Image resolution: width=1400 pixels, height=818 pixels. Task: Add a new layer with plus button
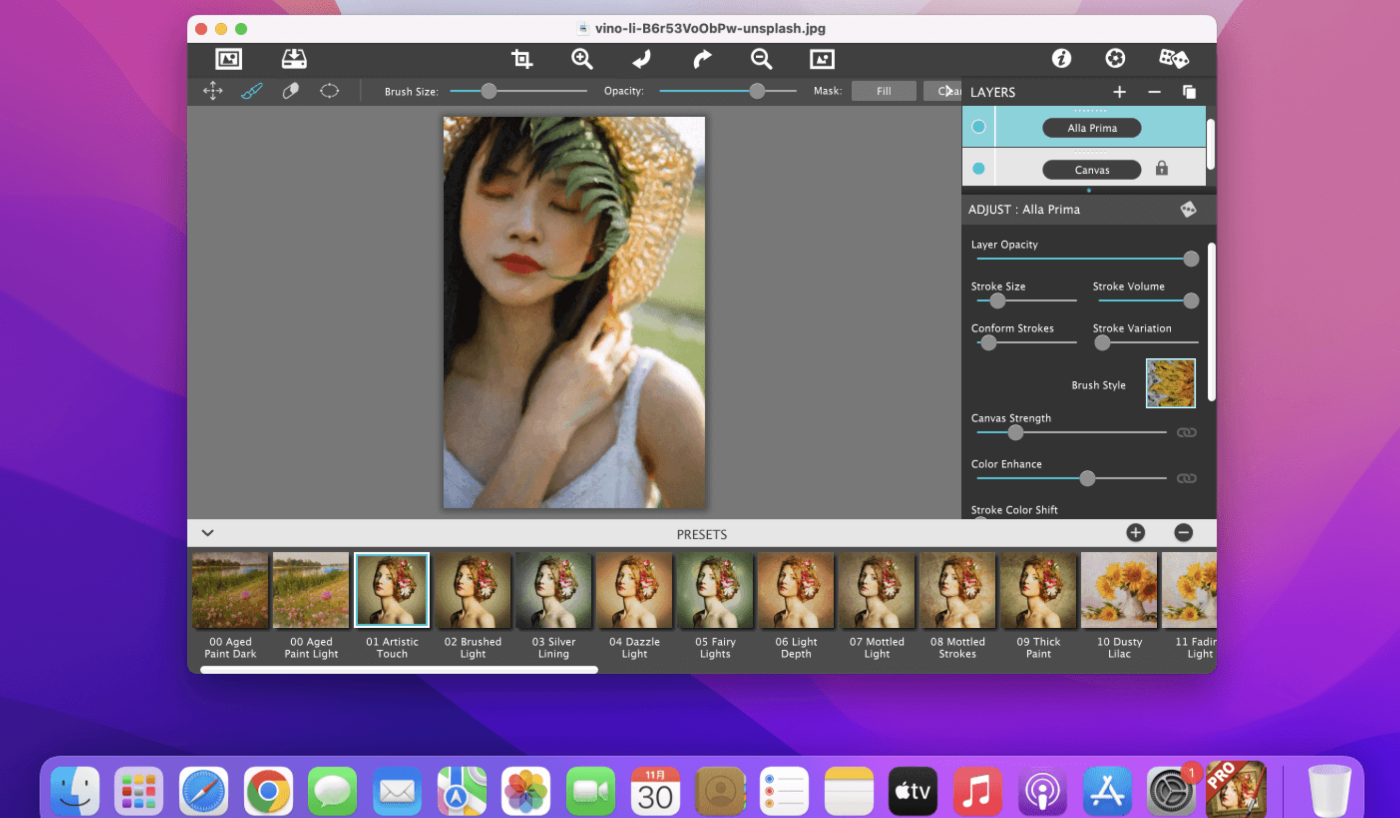click(x=1119, y=91)
